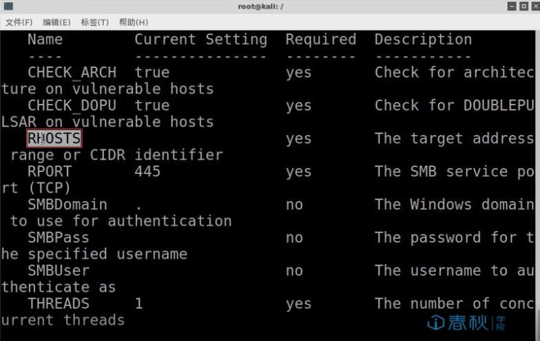The image size is (540, 341).
Task: Close the root@kali terminal window
Action: [536, 6]
